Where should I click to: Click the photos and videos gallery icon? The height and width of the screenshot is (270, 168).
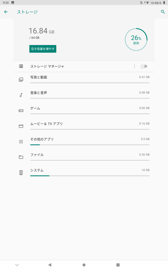[21, 80]
